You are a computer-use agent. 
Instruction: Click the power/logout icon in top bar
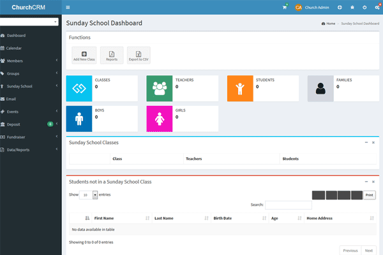[364, 7]
